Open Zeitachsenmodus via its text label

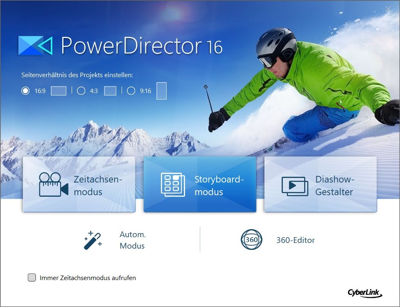point(98,185)
